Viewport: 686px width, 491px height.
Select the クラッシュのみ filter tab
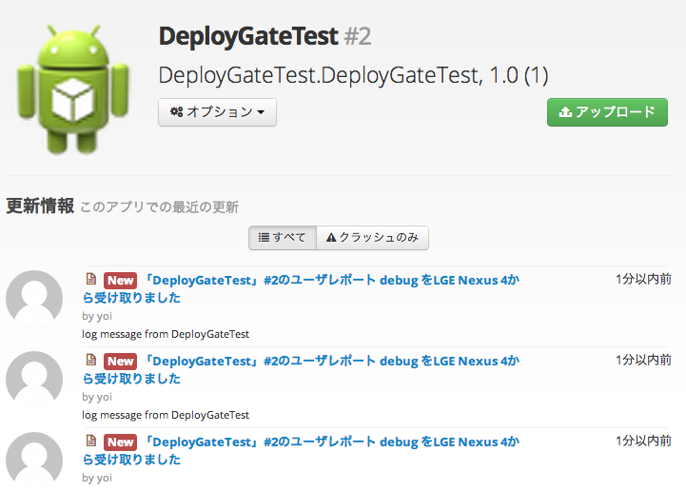pyautogui.click(x=372, y=238)
